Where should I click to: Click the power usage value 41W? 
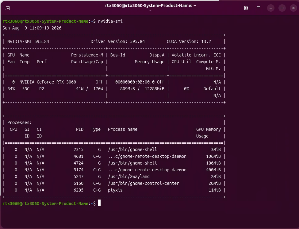point(80,89)
